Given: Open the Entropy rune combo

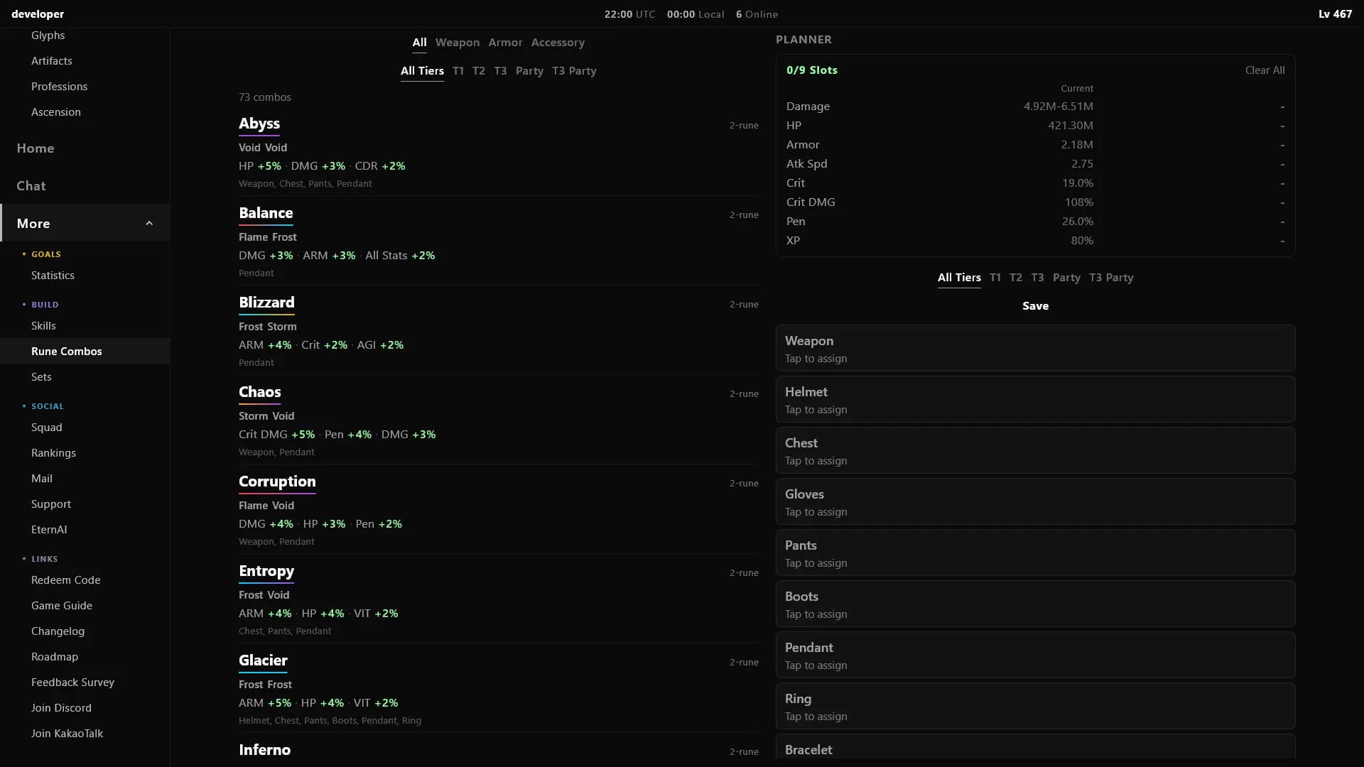Looking at the screenshot, I should click(x=266, y=571).
